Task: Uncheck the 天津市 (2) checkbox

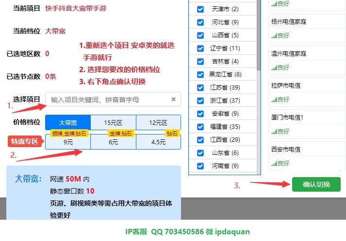Action: [x=200, y=9]
